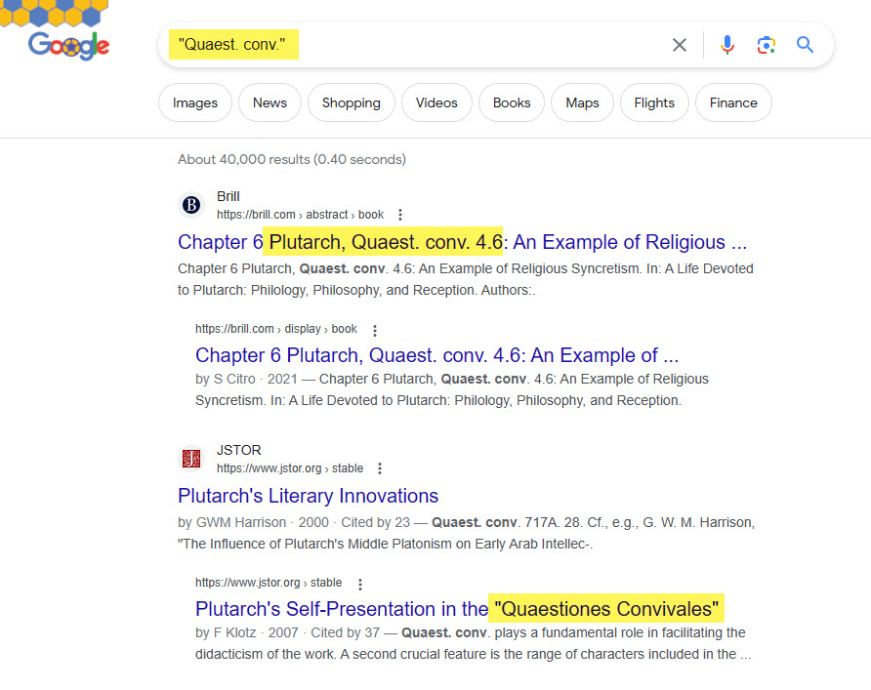
Task: Switch to the Flights filter
Action: tap(654, 102)
